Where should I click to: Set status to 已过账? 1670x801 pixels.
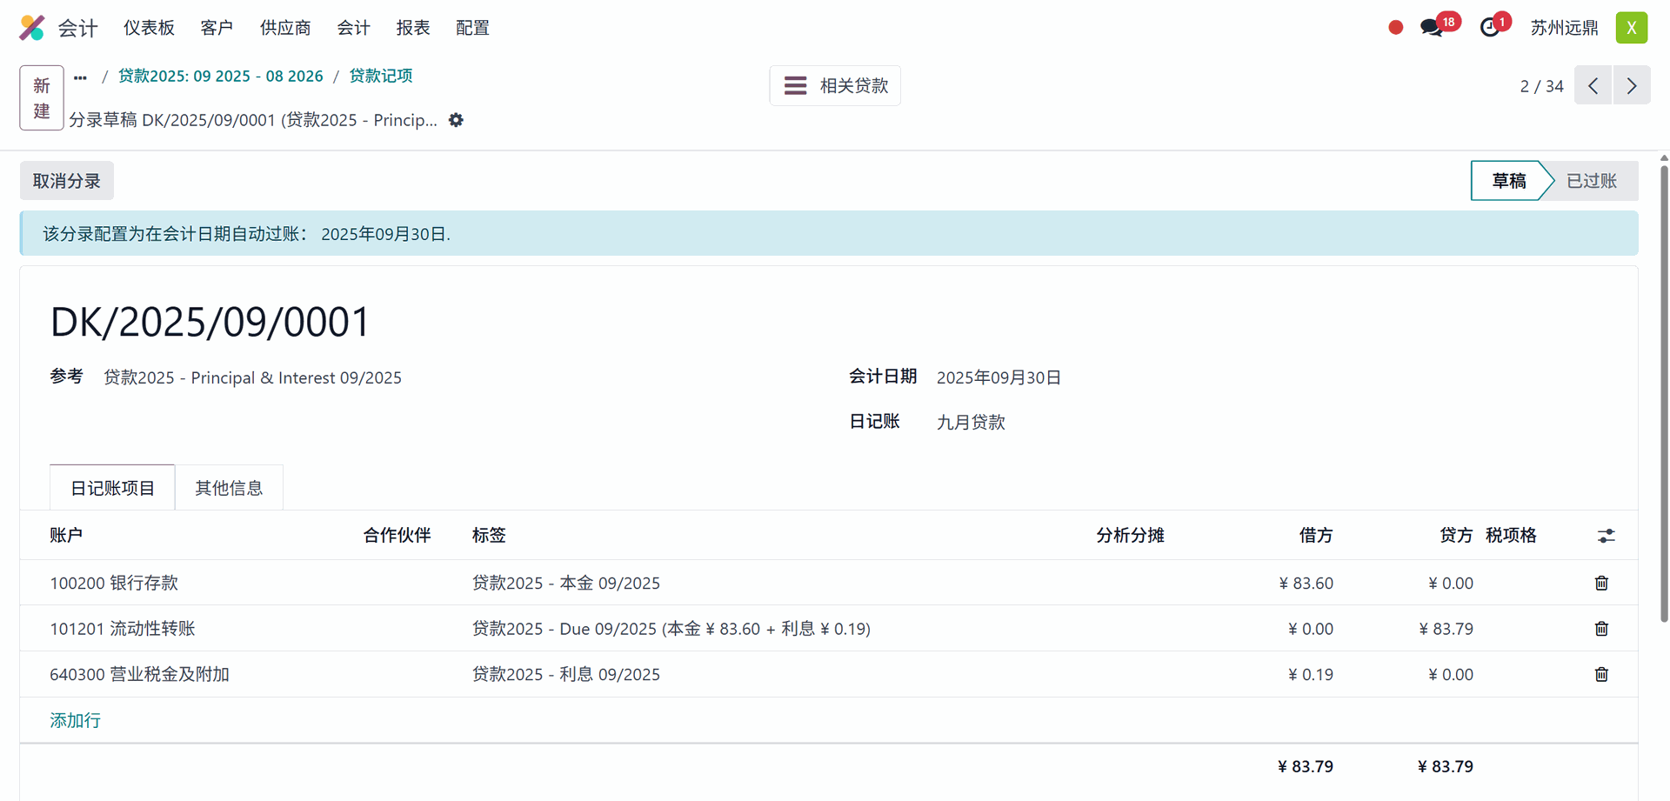point(1591,181)
